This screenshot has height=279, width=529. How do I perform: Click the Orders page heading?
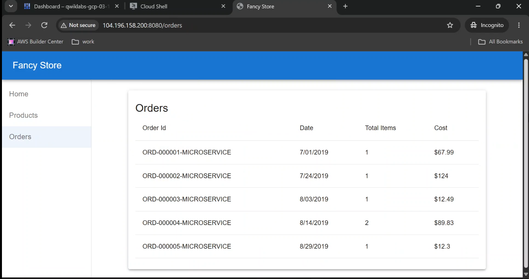152,108
